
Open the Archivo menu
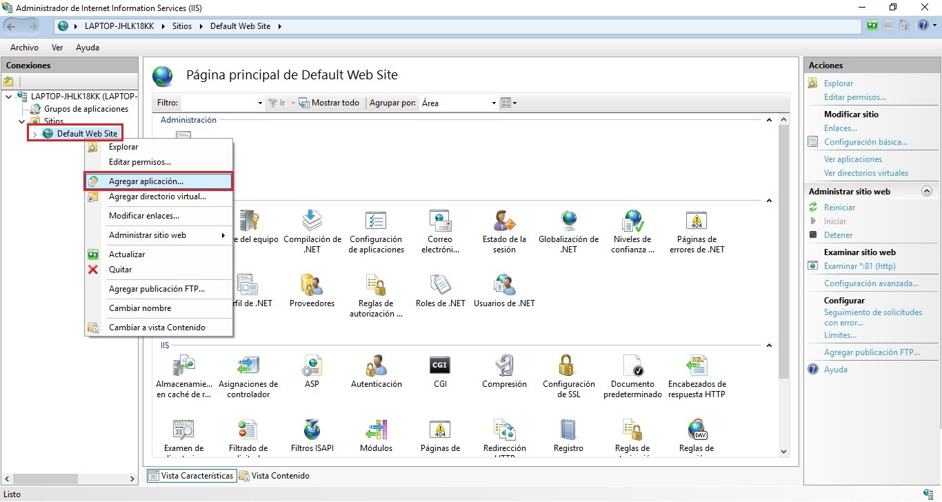(24, 48)
